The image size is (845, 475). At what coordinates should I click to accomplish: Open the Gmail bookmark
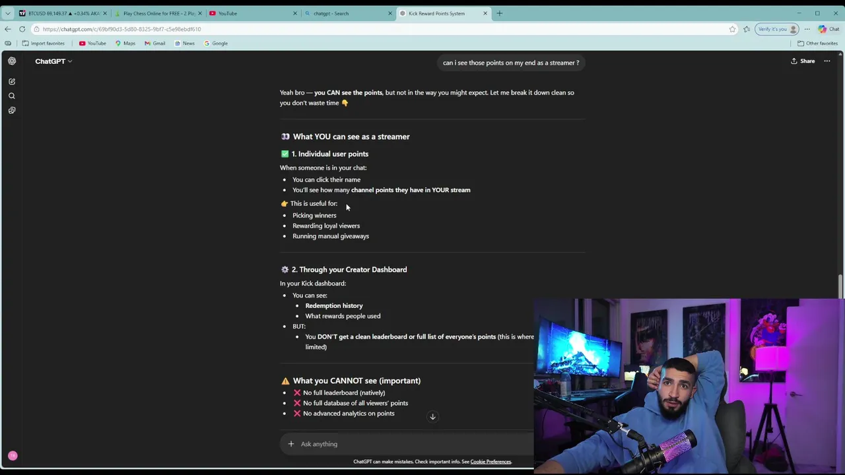point(154,44)
